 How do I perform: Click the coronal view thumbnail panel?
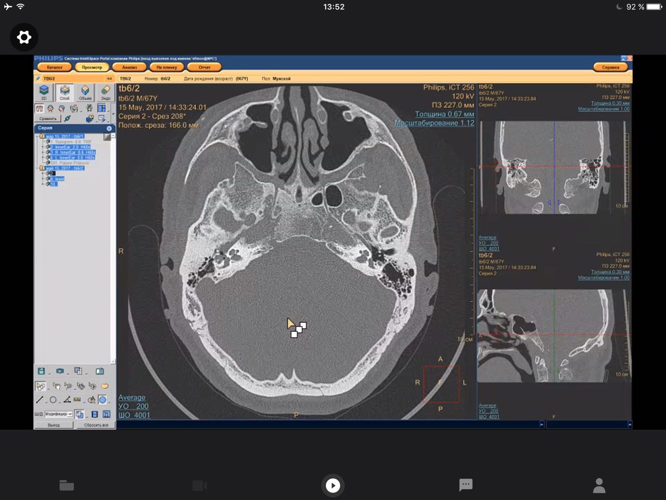(x=554, y=168)
